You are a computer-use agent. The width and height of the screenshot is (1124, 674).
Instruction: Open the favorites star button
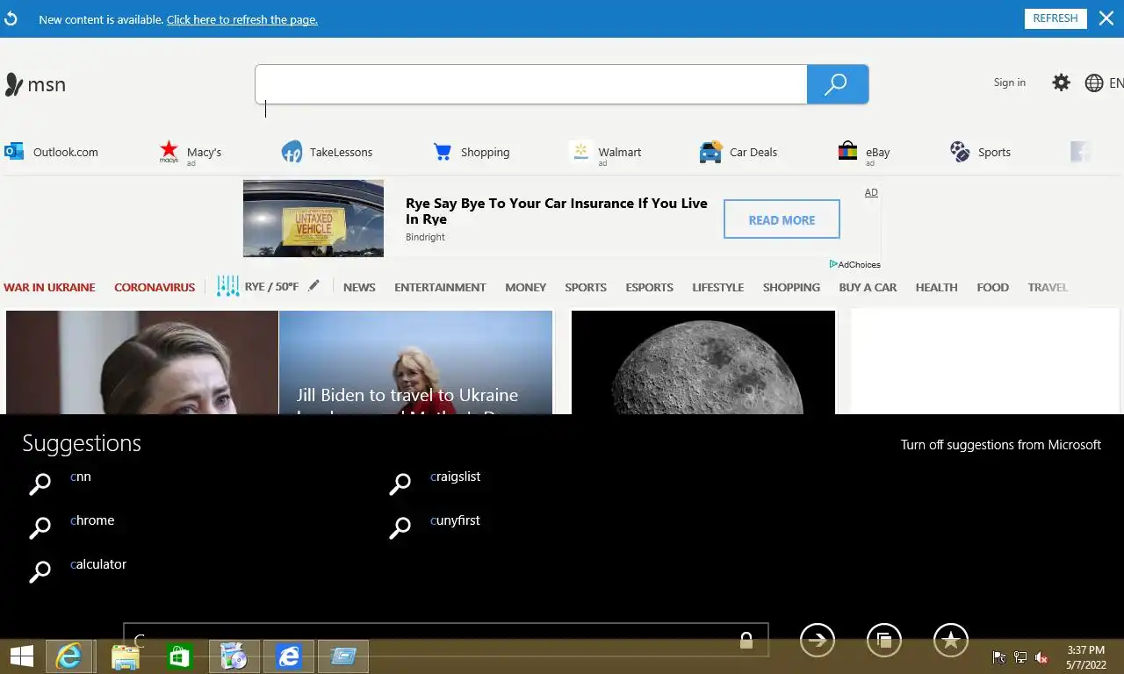951,641
